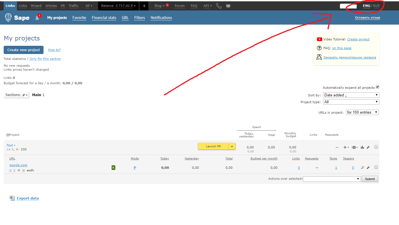Open the google.com URL link
399x225 pixels.
pyautogui.click(x=18, y=165)
